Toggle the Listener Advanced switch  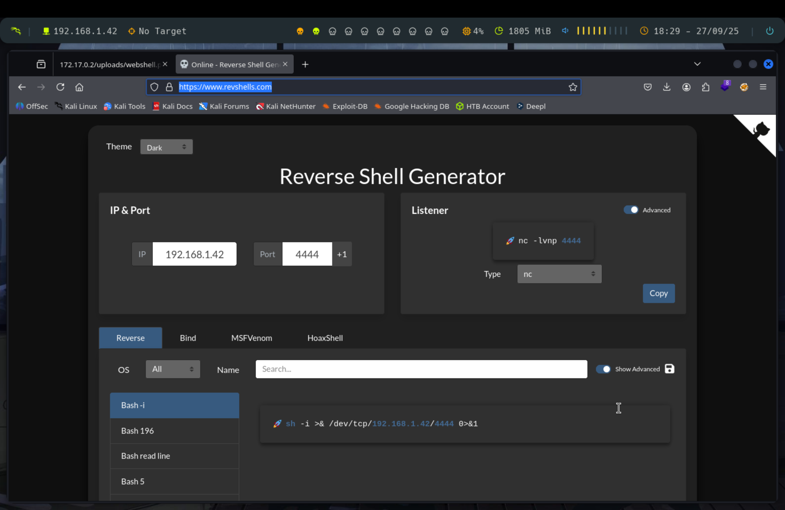pyautogui.click(x=631, y=210)
